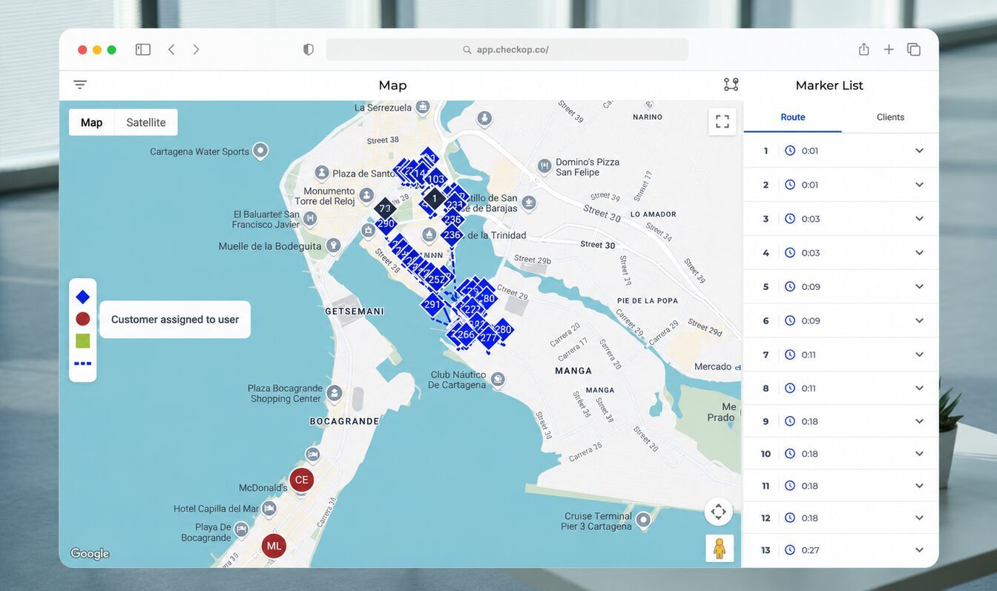Go forward using the browser forward arrow
997x591 pixels.
[196, 50]
